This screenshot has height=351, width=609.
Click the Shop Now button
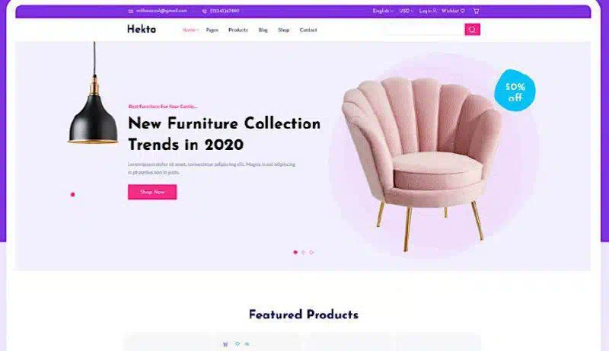[152, 192]
